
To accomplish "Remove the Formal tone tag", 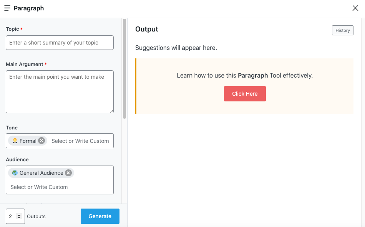I will tap(41, 141).
